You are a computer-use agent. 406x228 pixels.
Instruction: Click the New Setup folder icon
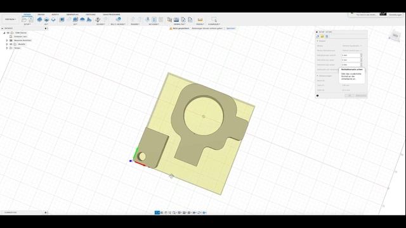tap(24, 20)
